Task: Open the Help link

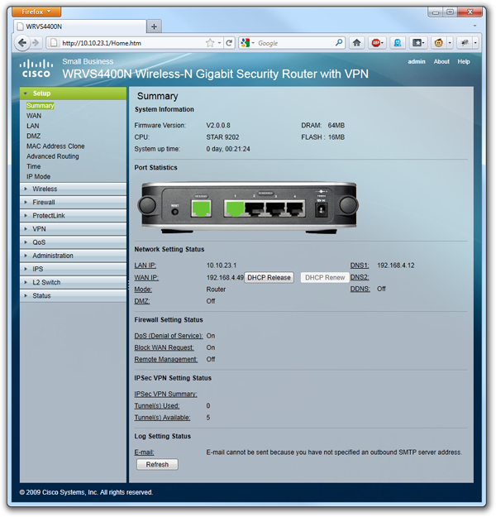Action: tap(464, 62)
